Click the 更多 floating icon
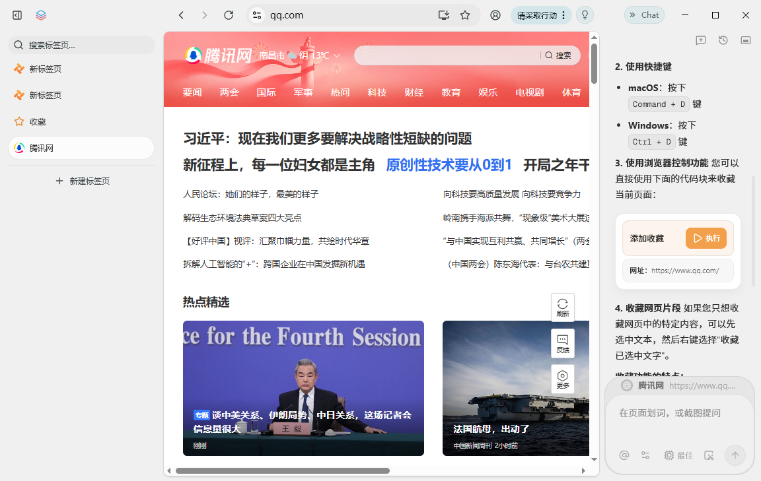The height and width of the screenshot is (481, 761). pos(563,379)
